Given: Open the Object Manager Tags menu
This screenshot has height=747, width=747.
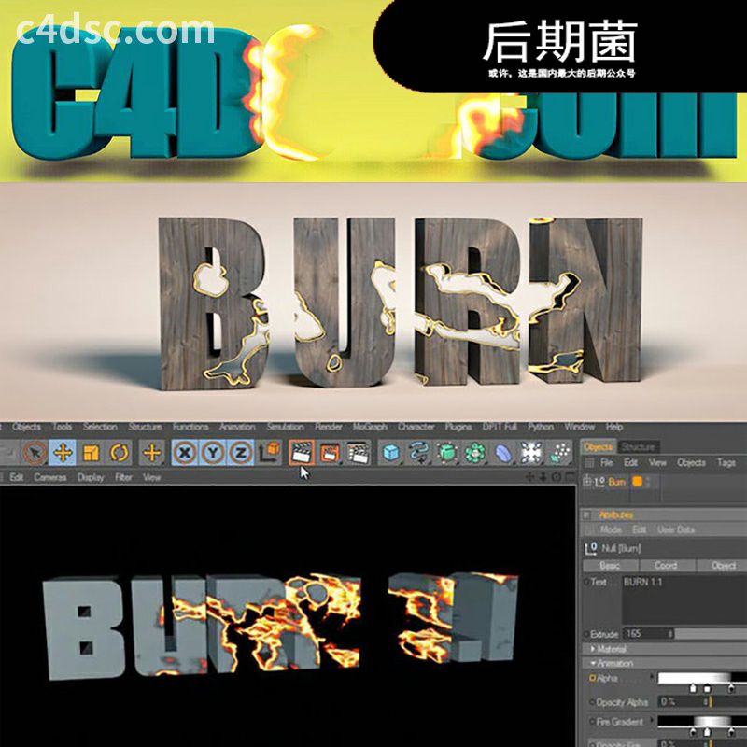Looking at the screenshot, I should point(726,462).
